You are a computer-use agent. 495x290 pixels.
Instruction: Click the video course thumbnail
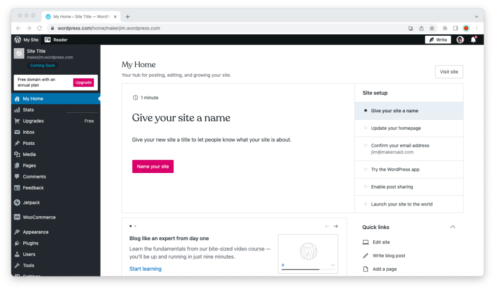(308, 254)
